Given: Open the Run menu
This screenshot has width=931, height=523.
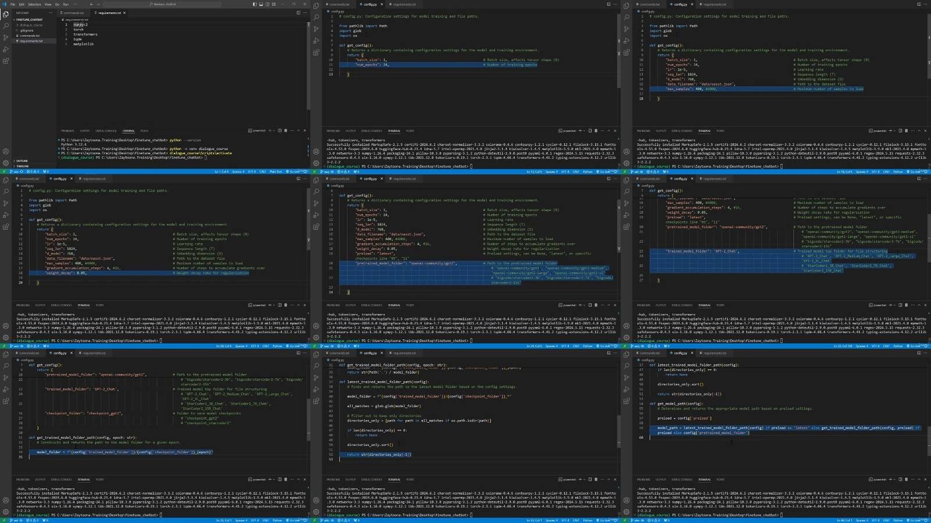Looking at the screenshot, I should coord(66,4).
